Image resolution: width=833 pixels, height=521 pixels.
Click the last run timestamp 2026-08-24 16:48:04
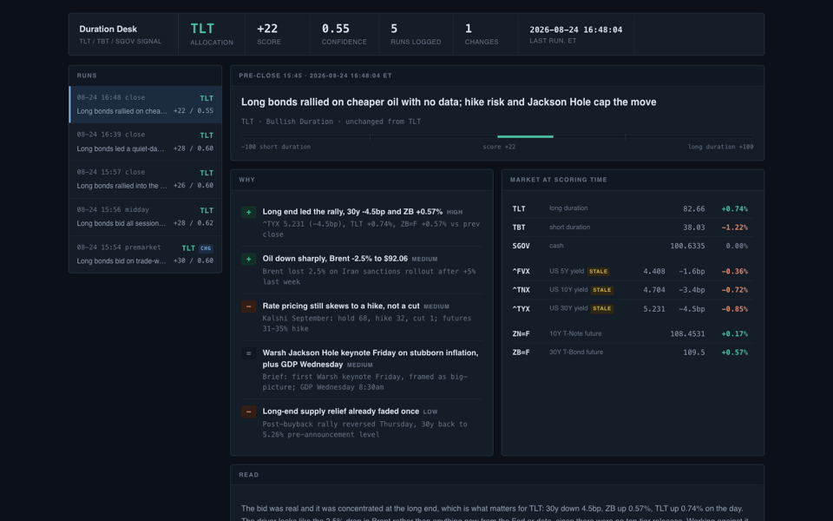tap(576, 30)
